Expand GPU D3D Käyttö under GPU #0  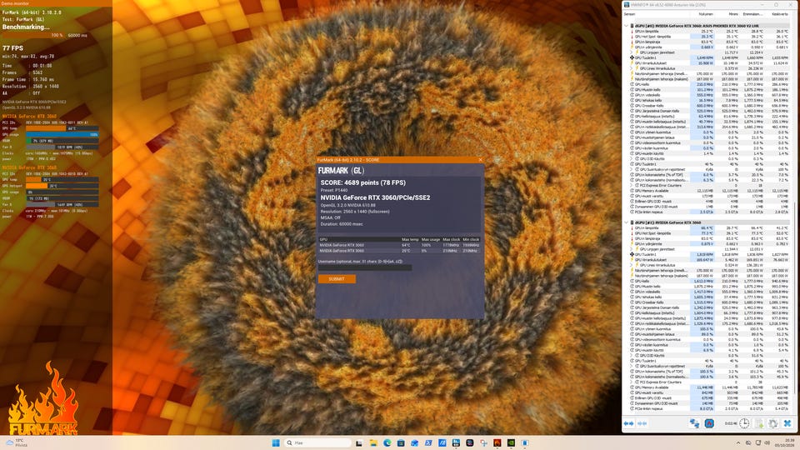[x=632, y=158]
